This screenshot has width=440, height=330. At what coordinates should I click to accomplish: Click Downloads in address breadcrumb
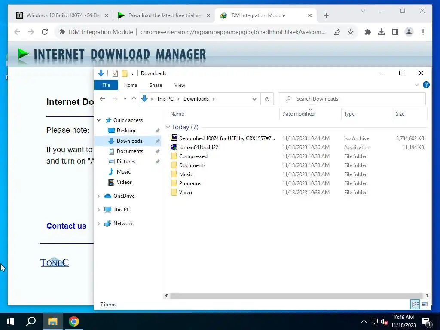click(x=196, y=99)
